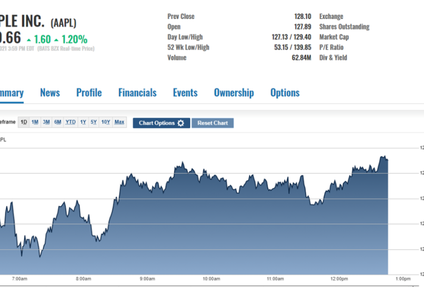This screenshot has width=424, height=287.
Task: Select the Max timeframe
Action: click(119, 122)
